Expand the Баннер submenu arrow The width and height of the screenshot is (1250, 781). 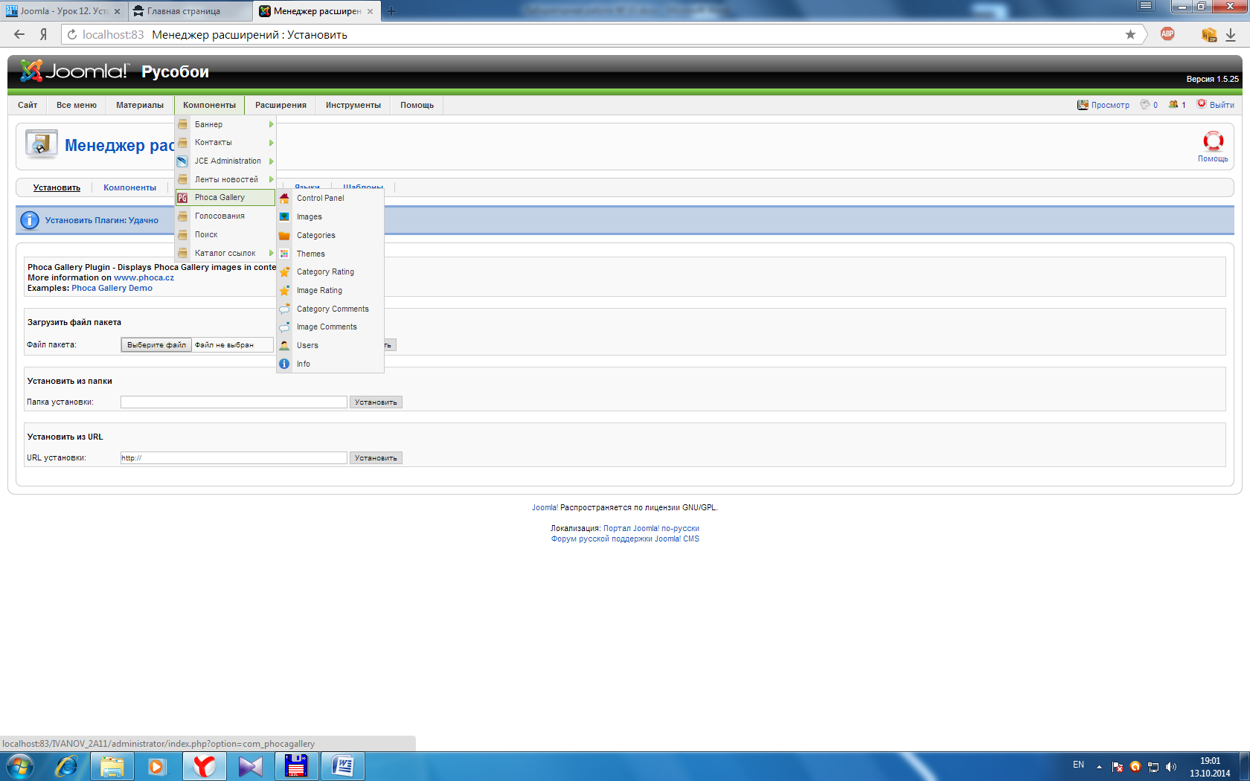272,124
